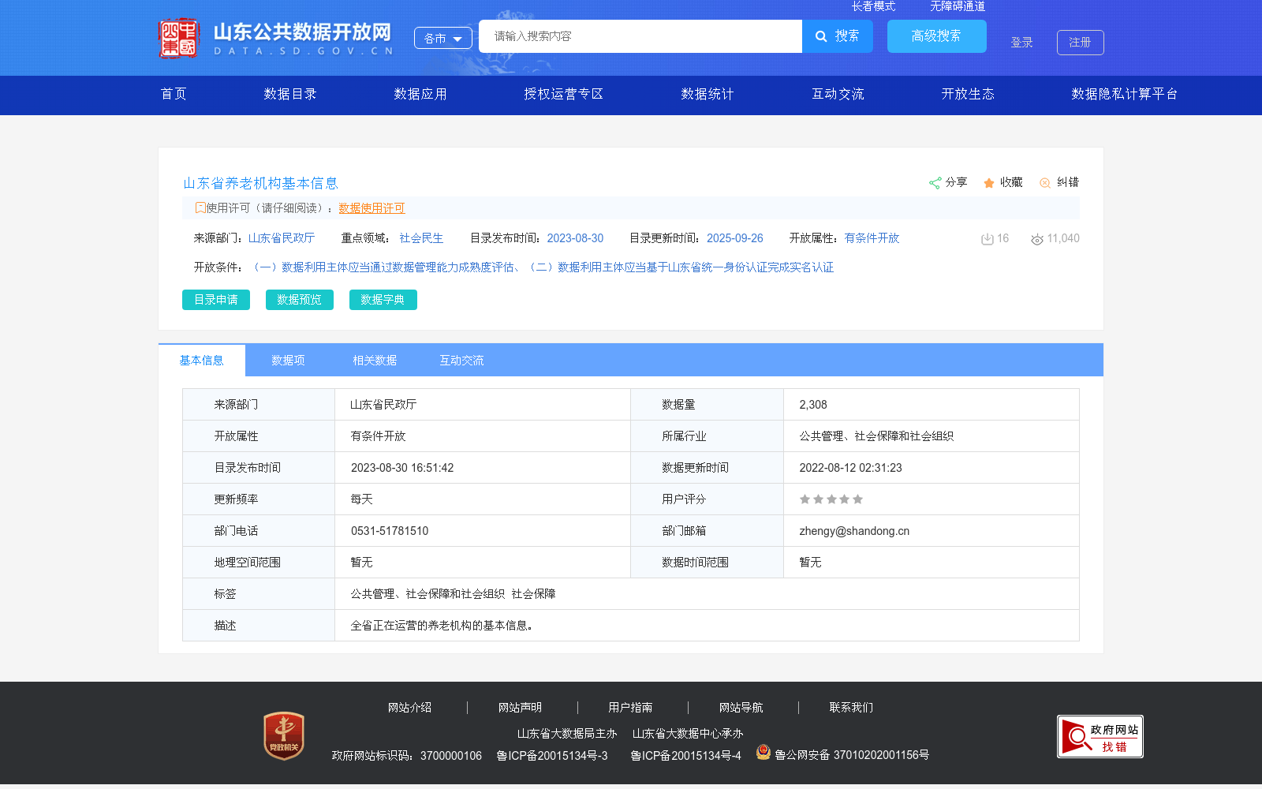Enable 长者模式 elder mode

[x=874, y=6]
